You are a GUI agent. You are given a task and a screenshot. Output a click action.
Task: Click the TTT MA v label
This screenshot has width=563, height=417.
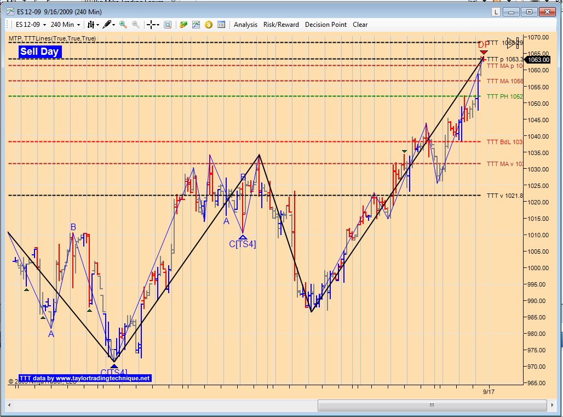click(504, 164)
